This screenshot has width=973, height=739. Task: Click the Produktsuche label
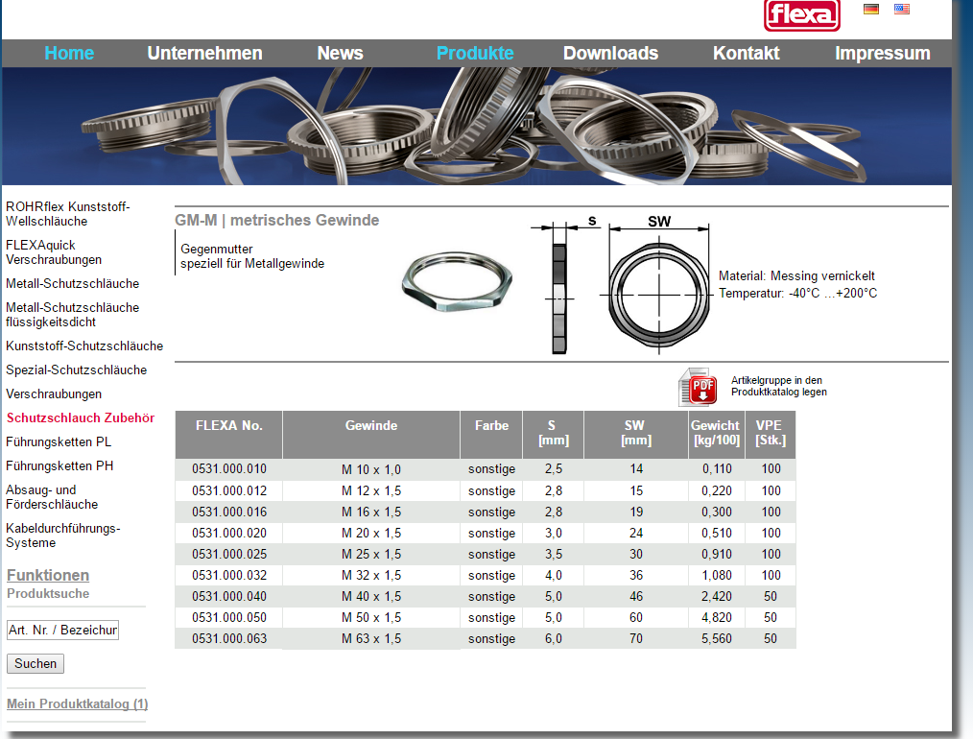48,594
